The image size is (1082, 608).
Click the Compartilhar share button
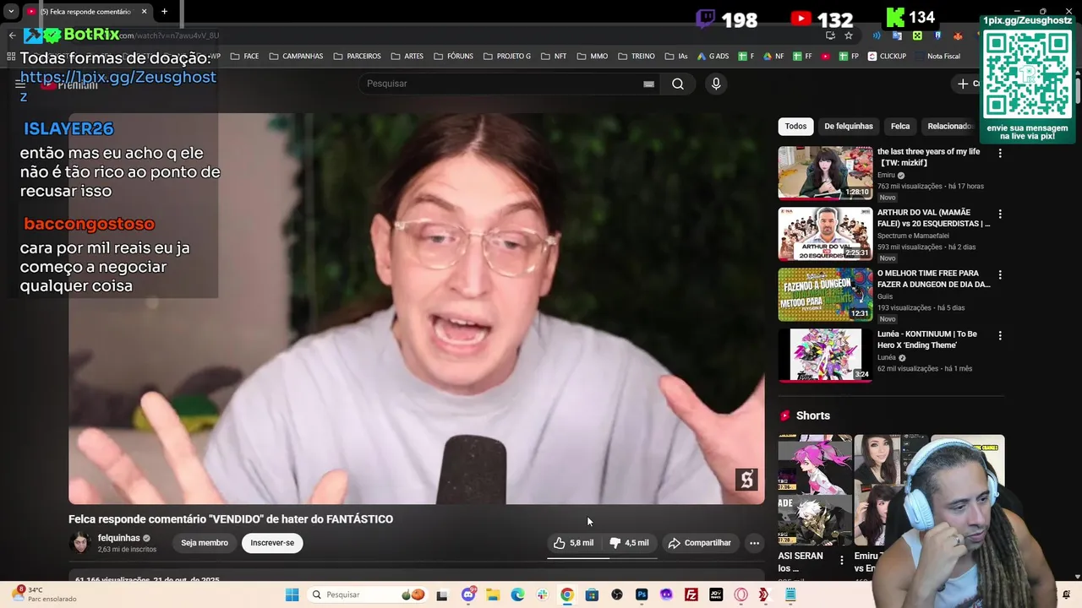pos(699,543)
